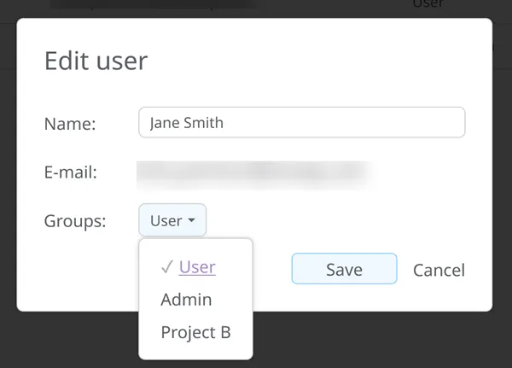Toggle the checked User group option
Image resolution: width=512 pixels, height=368 pixels.
(x=195, y=267)
